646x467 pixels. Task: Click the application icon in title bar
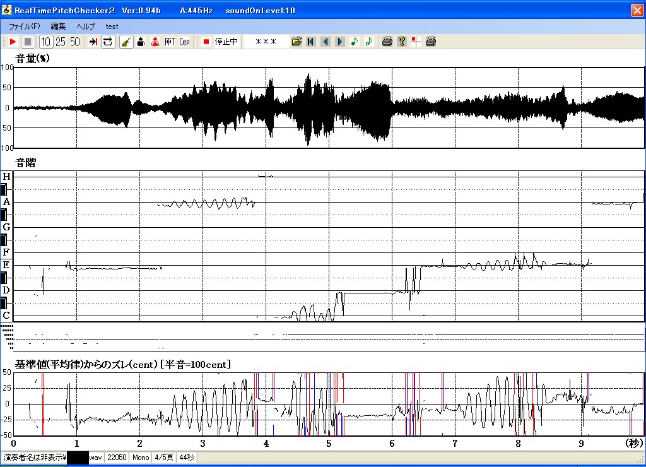(6, 10)
